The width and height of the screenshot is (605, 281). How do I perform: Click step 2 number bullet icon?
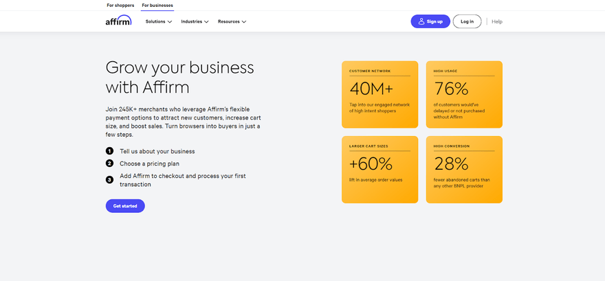pyautogui.click(x=109, y=164)
